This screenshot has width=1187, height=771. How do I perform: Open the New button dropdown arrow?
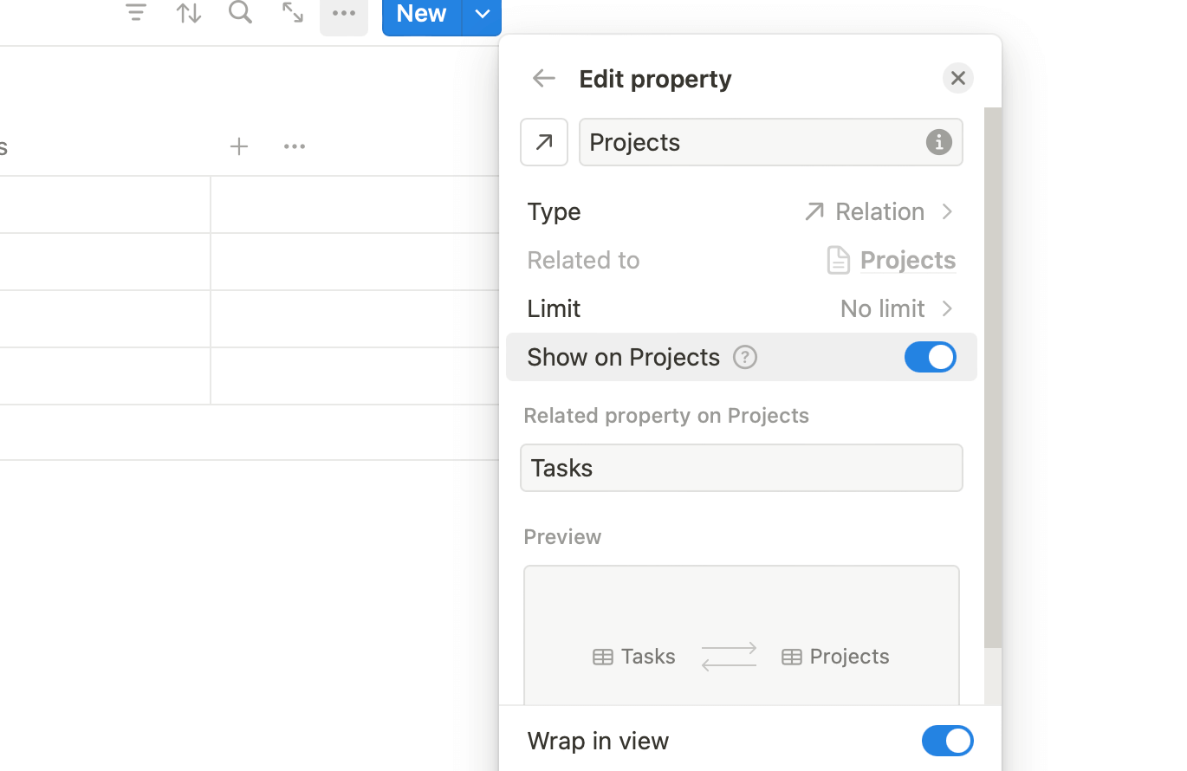pos(483,14)
